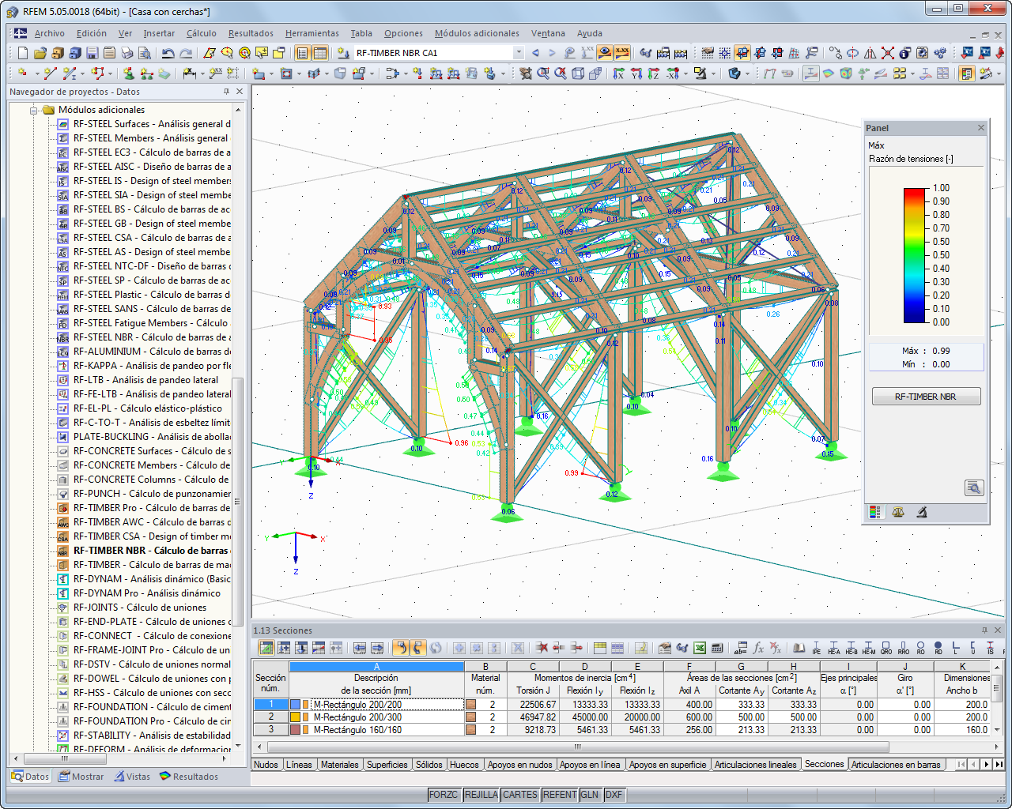Switch to the Mostrar navigator tab
1012x809 pixels.
pyautogui.click(x=81, y=777)
